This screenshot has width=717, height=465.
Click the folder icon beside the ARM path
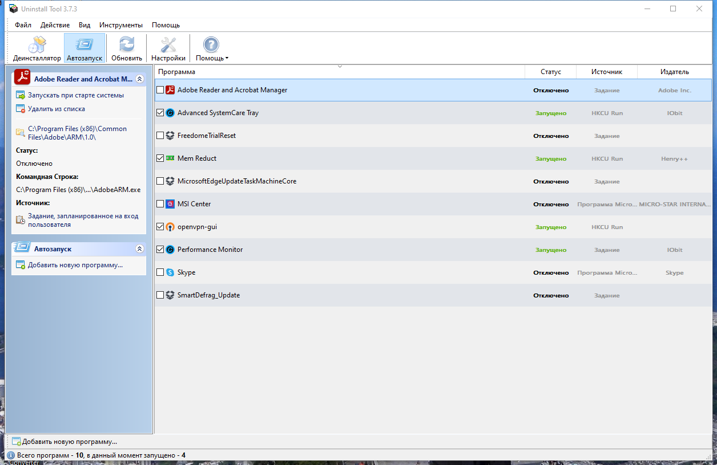pyautogui.click(x=21, y=133)
